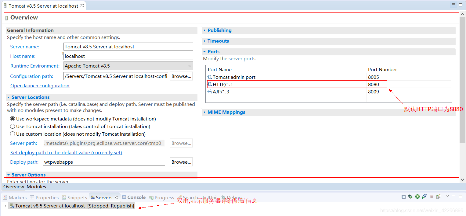Collapse the Server Locations section
This screenshot has height=216, width=466.
9,97
